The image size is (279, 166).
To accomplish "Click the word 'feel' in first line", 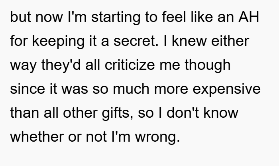I will pyautogui.click(x=174, y=17).
